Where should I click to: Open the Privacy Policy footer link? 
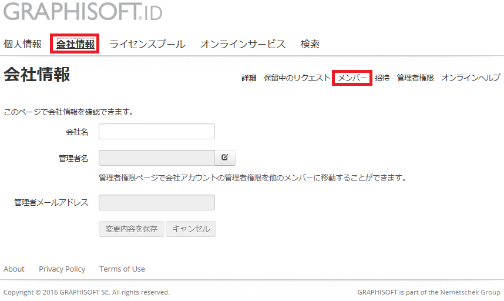[62, 269]
